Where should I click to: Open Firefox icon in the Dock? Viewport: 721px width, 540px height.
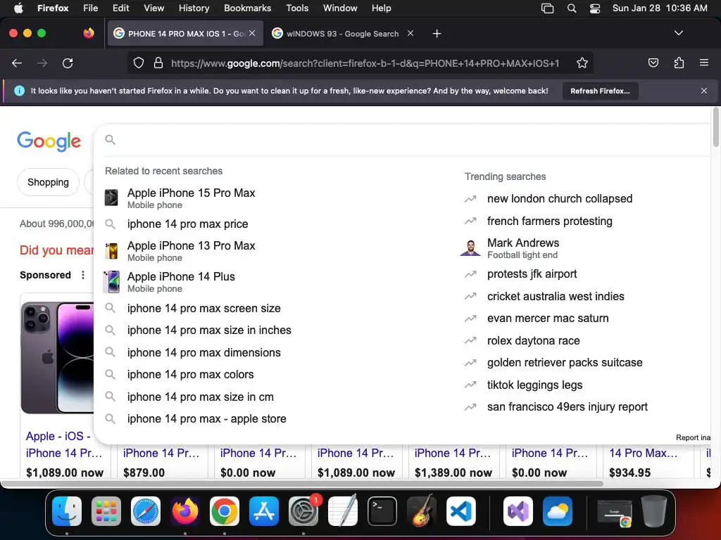coord(185,511)
